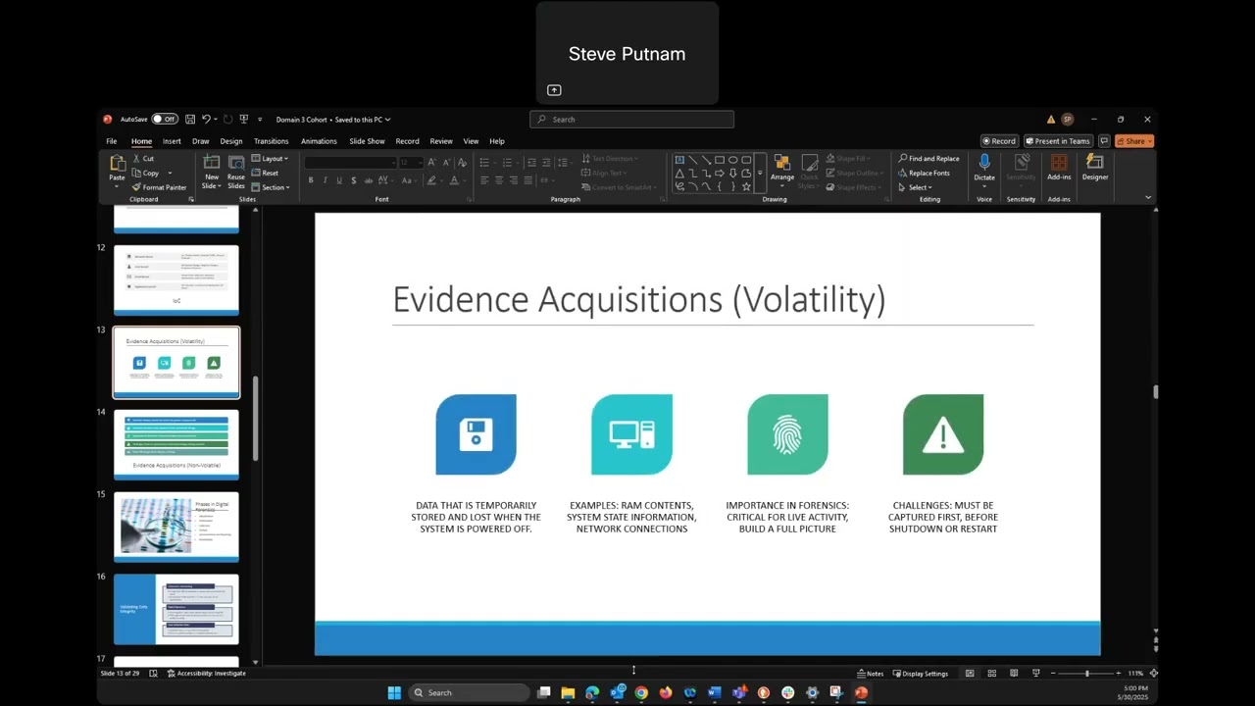The height and width of the screenshot is (706, 1255).
Task: Select slide 15 thumbnail
Action: tap(176, 528)
